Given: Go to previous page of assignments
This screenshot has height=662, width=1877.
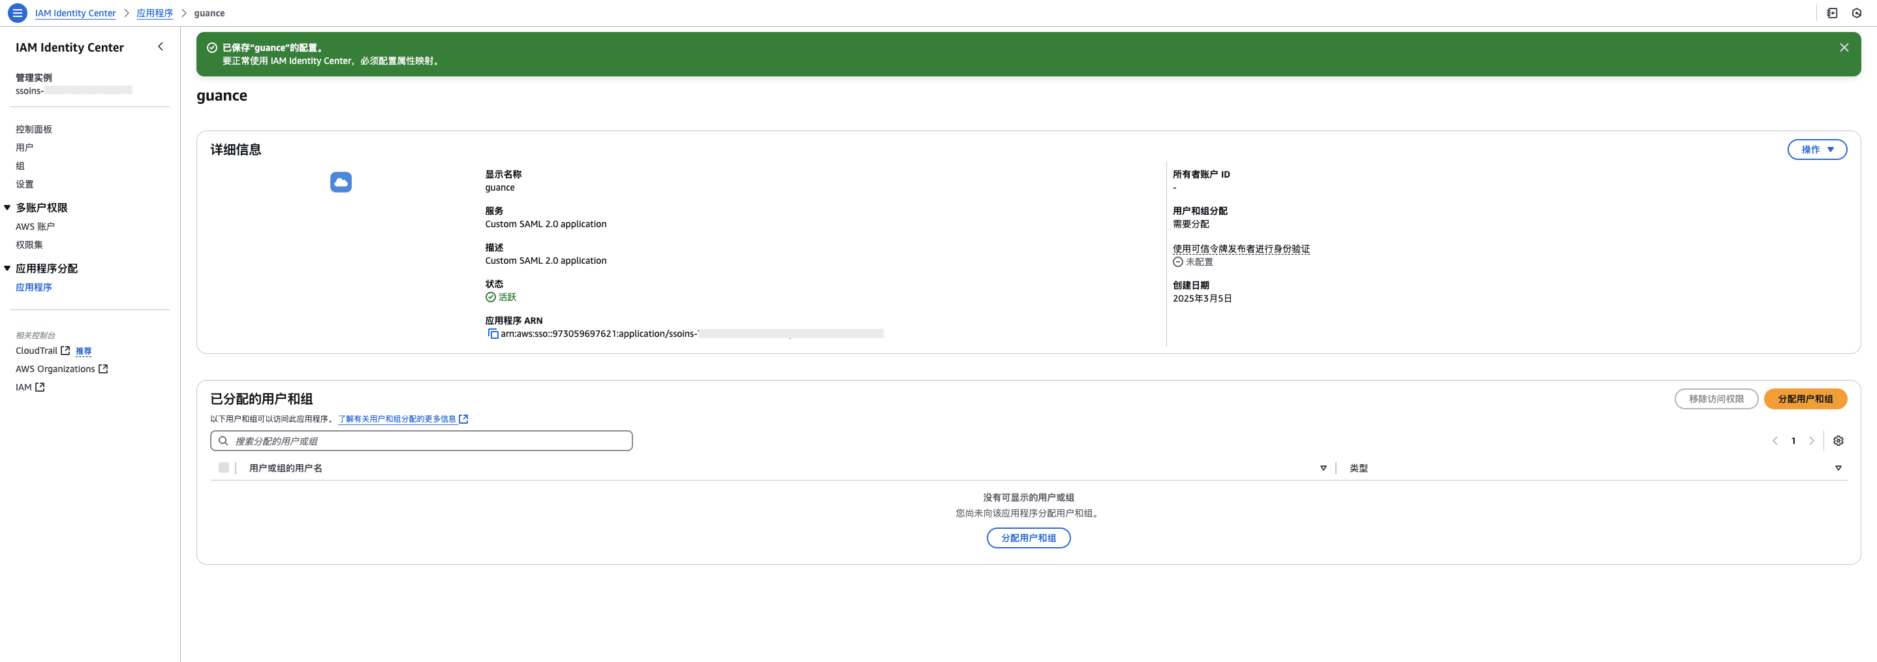Looking at the screenshot, I should pos(1775,441).
